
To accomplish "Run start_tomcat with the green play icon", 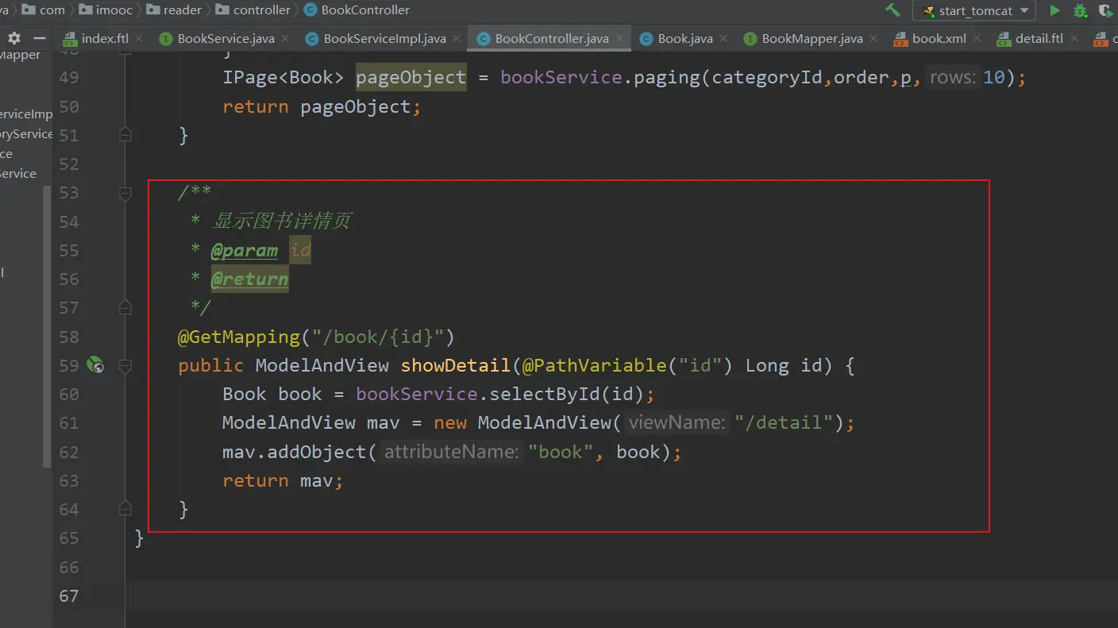I will [x=1054, y=10].
